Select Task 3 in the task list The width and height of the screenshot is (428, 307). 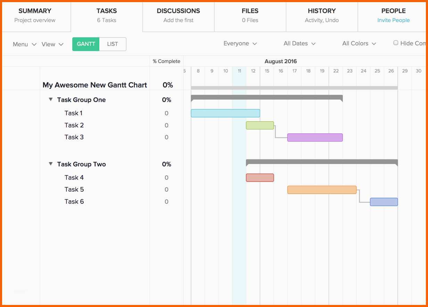pyautogui.click(x=74, y=137)
